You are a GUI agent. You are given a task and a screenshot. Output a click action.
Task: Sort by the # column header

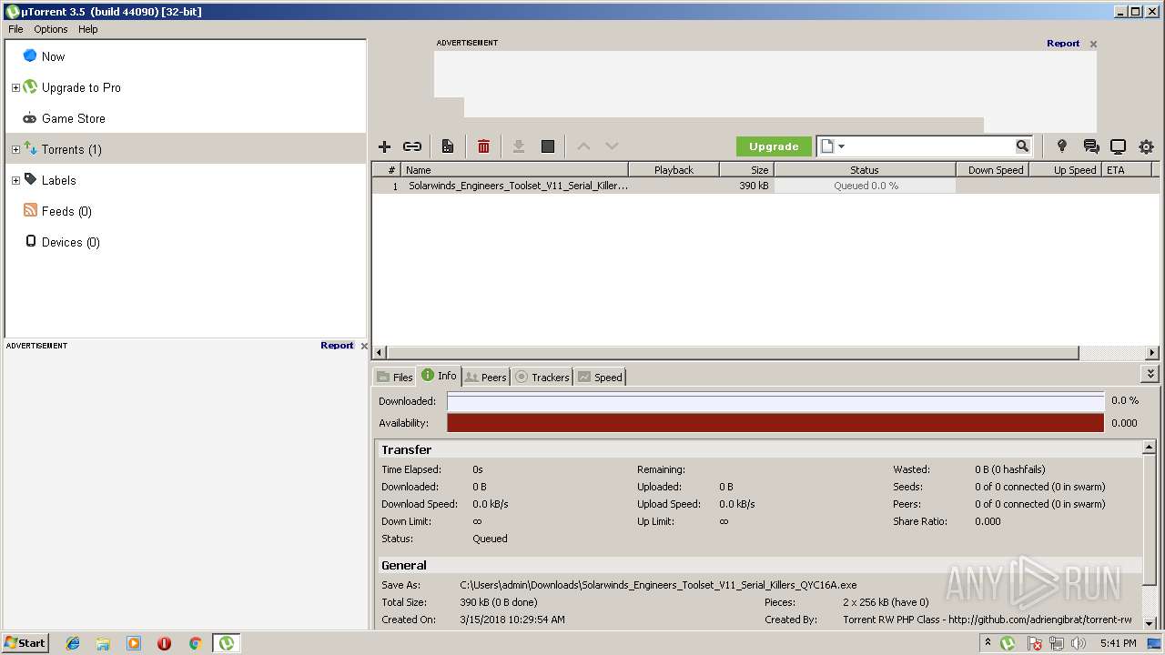[387, 170]
